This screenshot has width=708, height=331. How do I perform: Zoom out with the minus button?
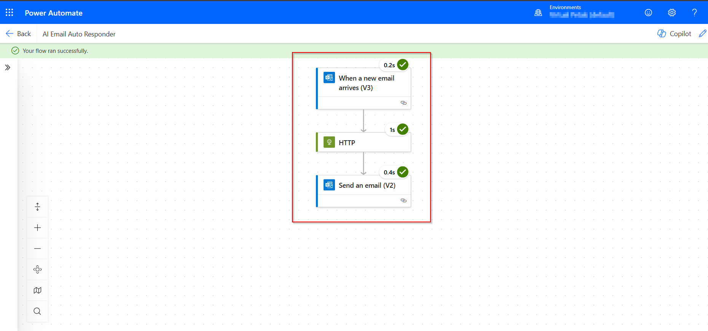pyautogui.click(x=37, y=249)
